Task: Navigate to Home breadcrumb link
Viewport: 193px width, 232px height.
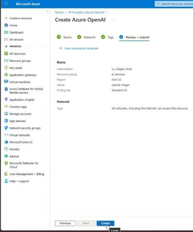Action: (59, 13)
